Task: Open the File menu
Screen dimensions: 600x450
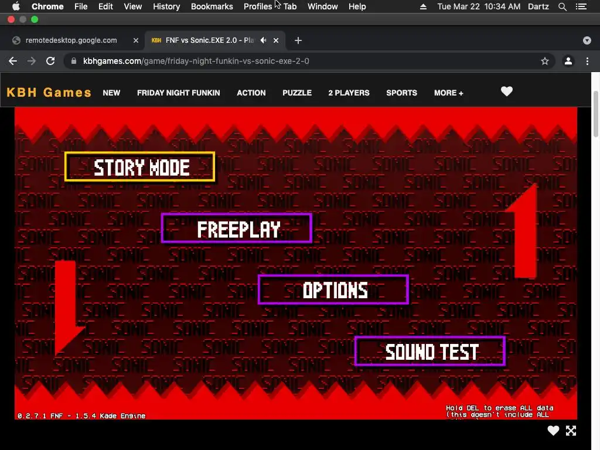Action: click(x=81, y=6)
